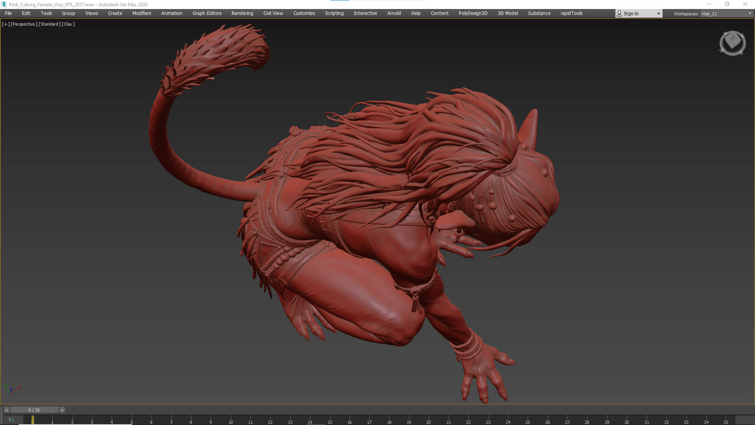Click the 3ds Max application icon in title bar
This screenshot has width=755, height=425.
click(4, 4)
